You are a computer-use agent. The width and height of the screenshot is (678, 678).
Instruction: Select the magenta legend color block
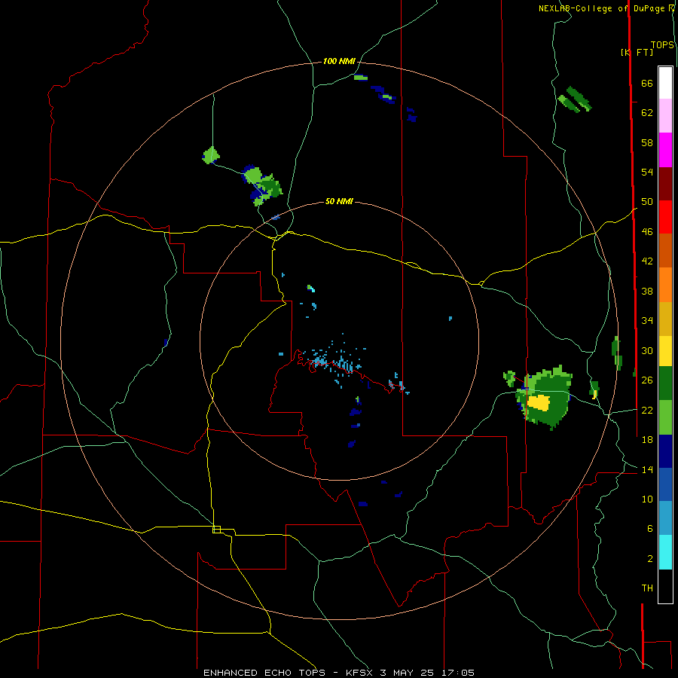(665, 150)
